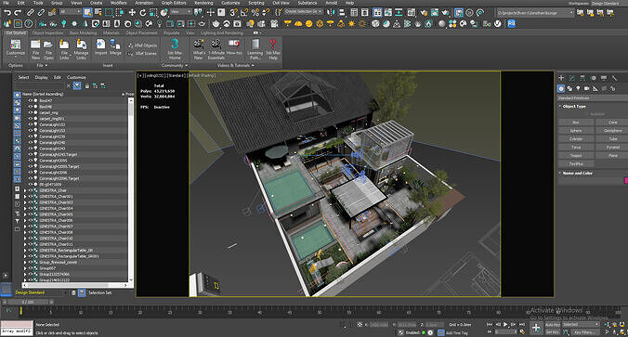Choose the Select and Move tool
The width and height of the screenshot is (628, 337).
click(132, 13)
